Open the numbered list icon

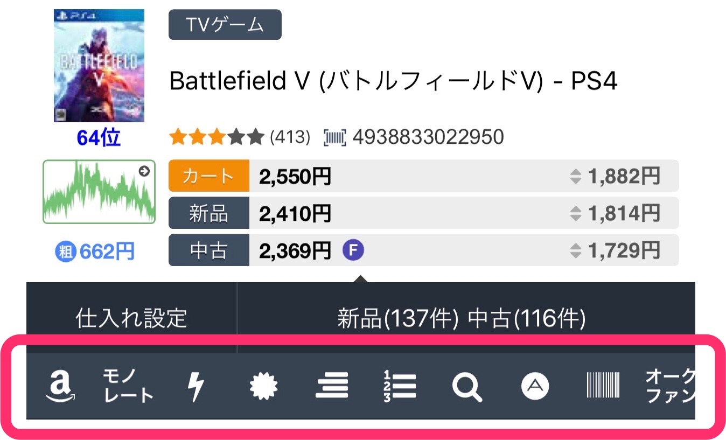(x=400, y=386)
